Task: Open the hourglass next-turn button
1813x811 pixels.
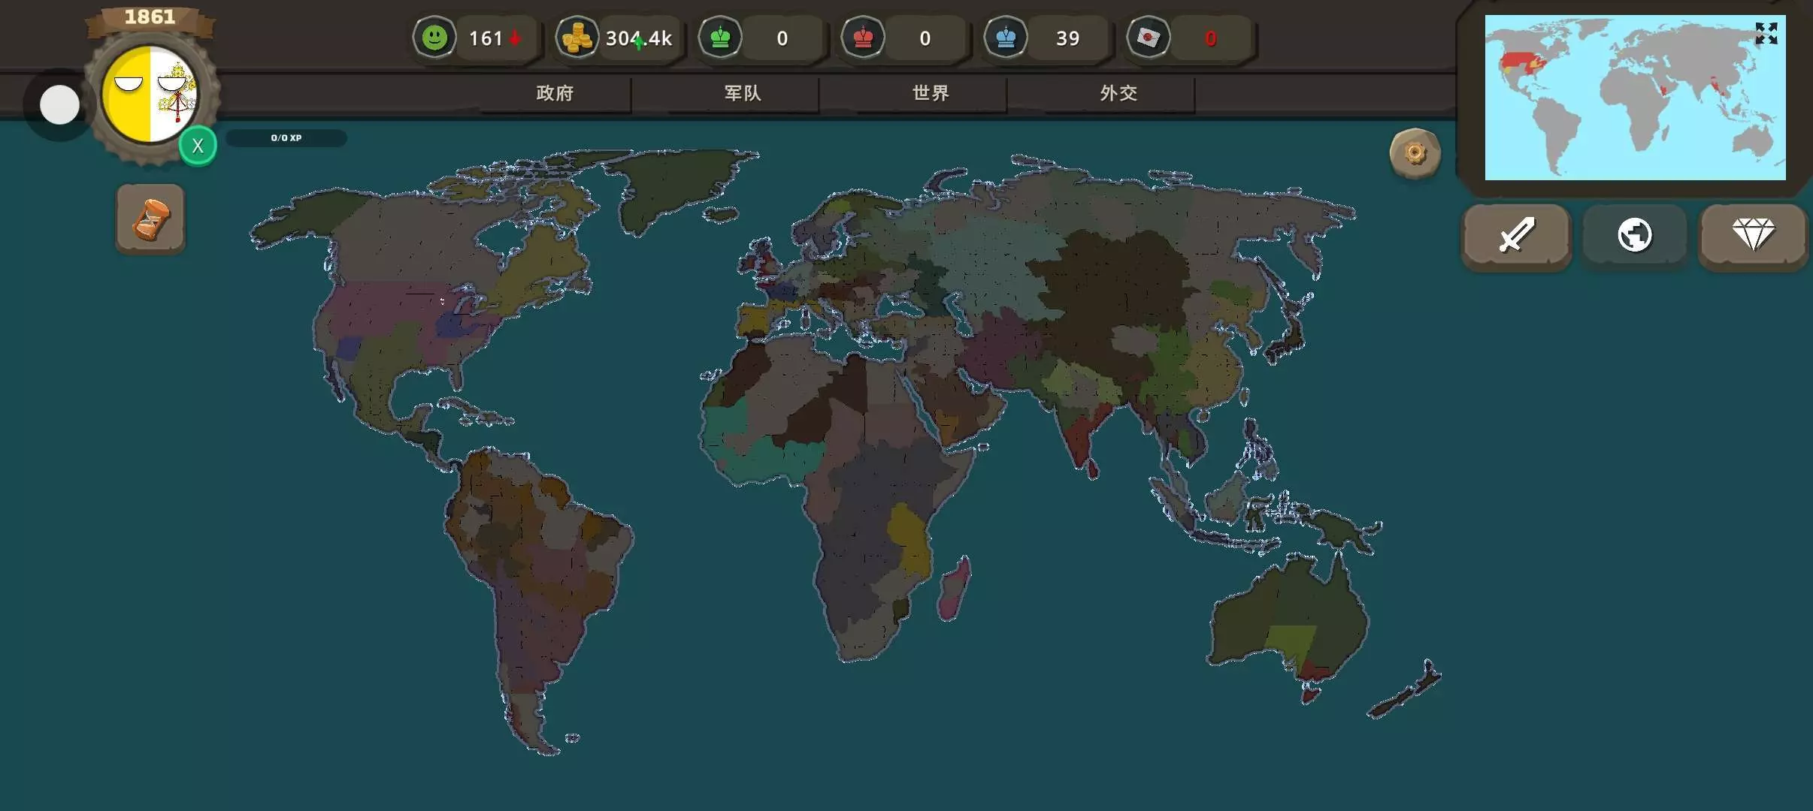Action: point(150,219)
